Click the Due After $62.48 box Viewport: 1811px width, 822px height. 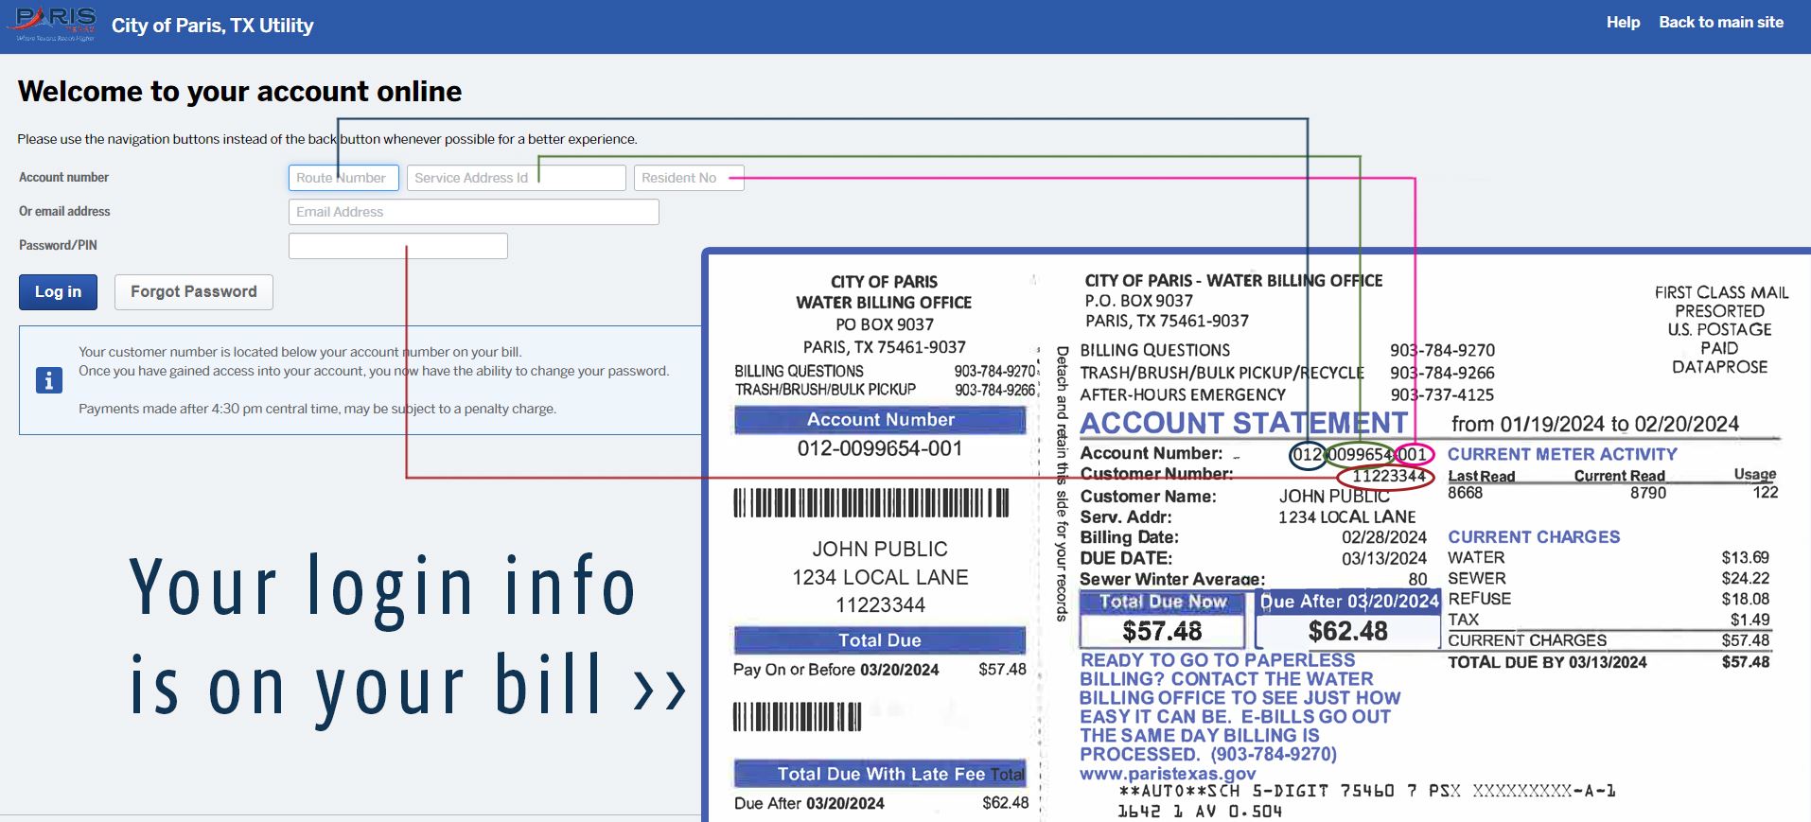pyautogui.click(x=1347, y=630)
